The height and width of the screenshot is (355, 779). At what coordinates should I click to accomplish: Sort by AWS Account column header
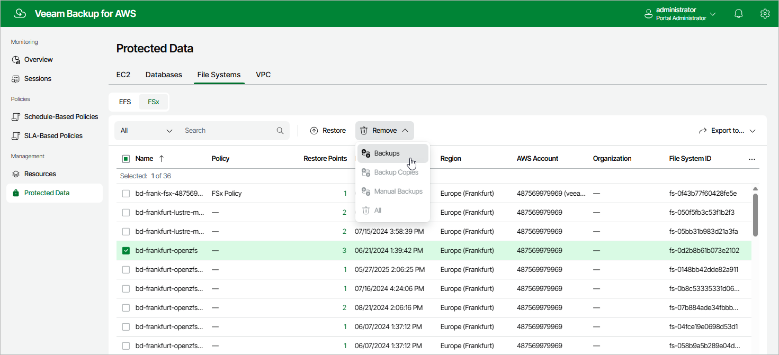tap(538, 159)
